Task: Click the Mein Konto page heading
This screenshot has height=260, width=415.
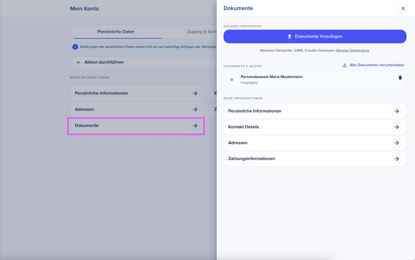Action: click(84, 9)
